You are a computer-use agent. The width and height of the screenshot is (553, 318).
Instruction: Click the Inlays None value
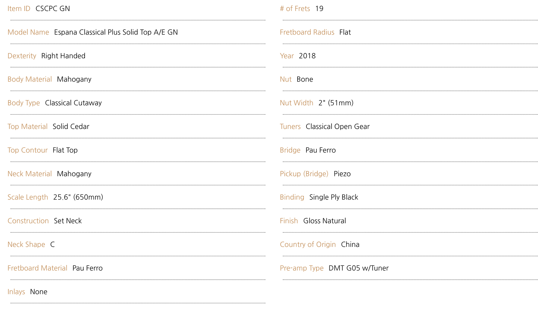point(39,292)
